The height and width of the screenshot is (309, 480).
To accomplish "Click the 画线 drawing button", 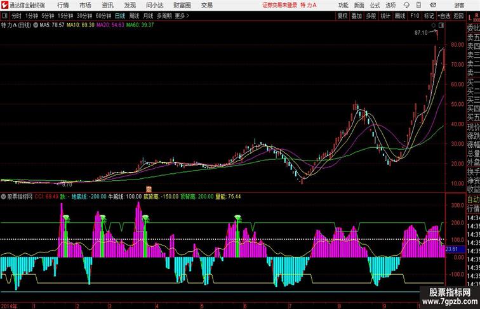I will pos(400,16).
